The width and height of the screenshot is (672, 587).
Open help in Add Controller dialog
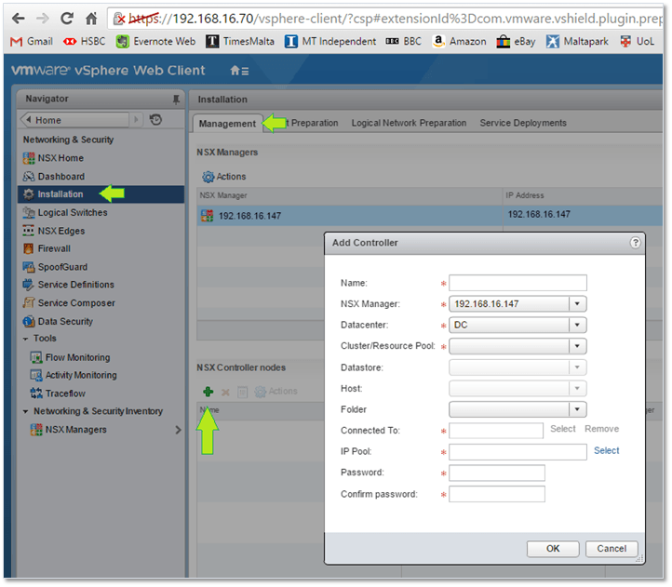[x=635, y=243]
